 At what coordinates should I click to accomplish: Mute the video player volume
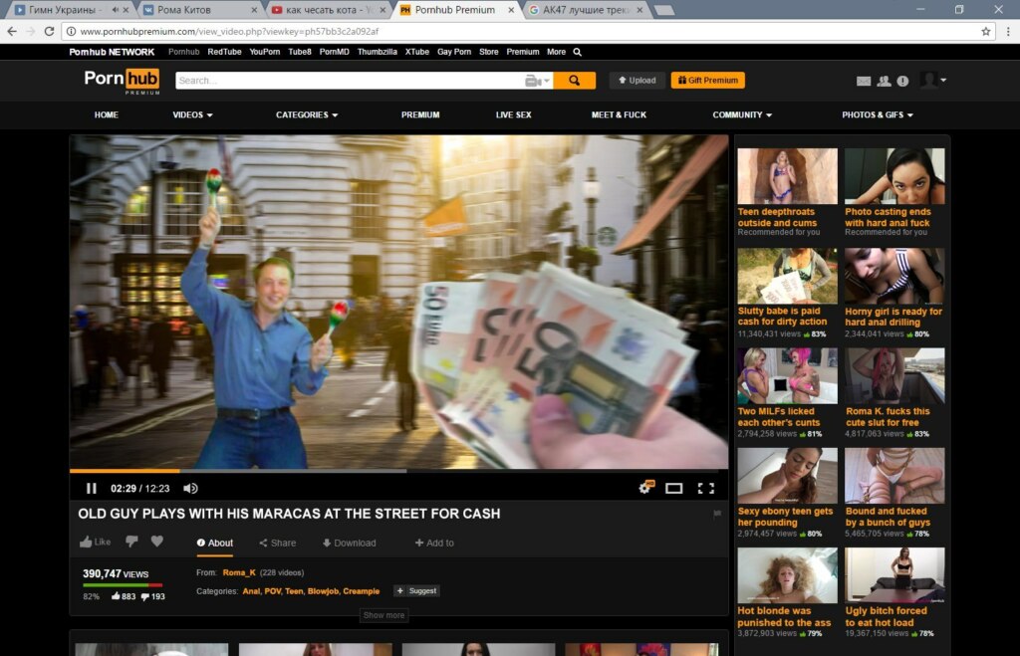[190, 488]
